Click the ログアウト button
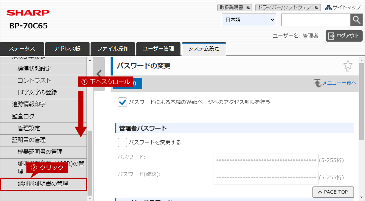 pyautogui.click(x=344, y=36)
